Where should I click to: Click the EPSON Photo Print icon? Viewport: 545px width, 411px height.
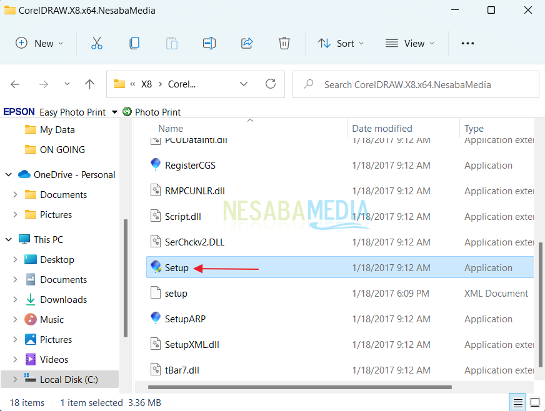point(127,112)
